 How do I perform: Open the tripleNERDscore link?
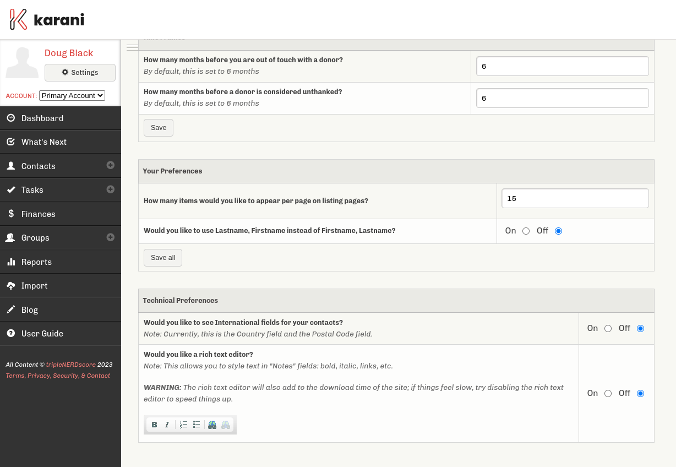coord(70,365)
